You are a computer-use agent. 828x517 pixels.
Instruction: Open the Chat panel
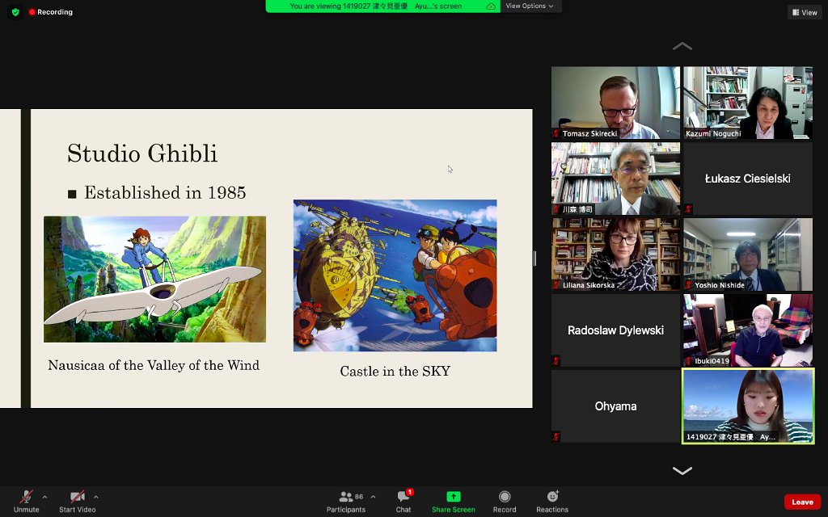click(x=403, y=501)
